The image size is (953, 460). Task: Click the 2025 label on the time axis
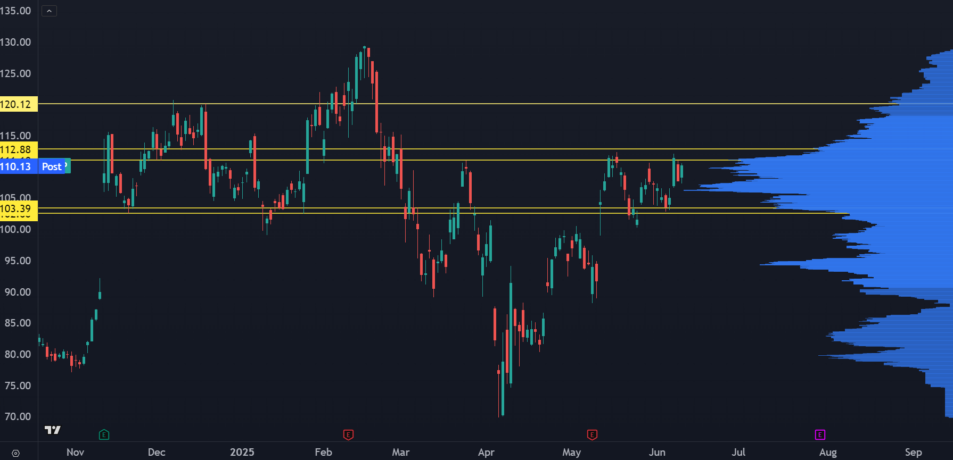242,452
